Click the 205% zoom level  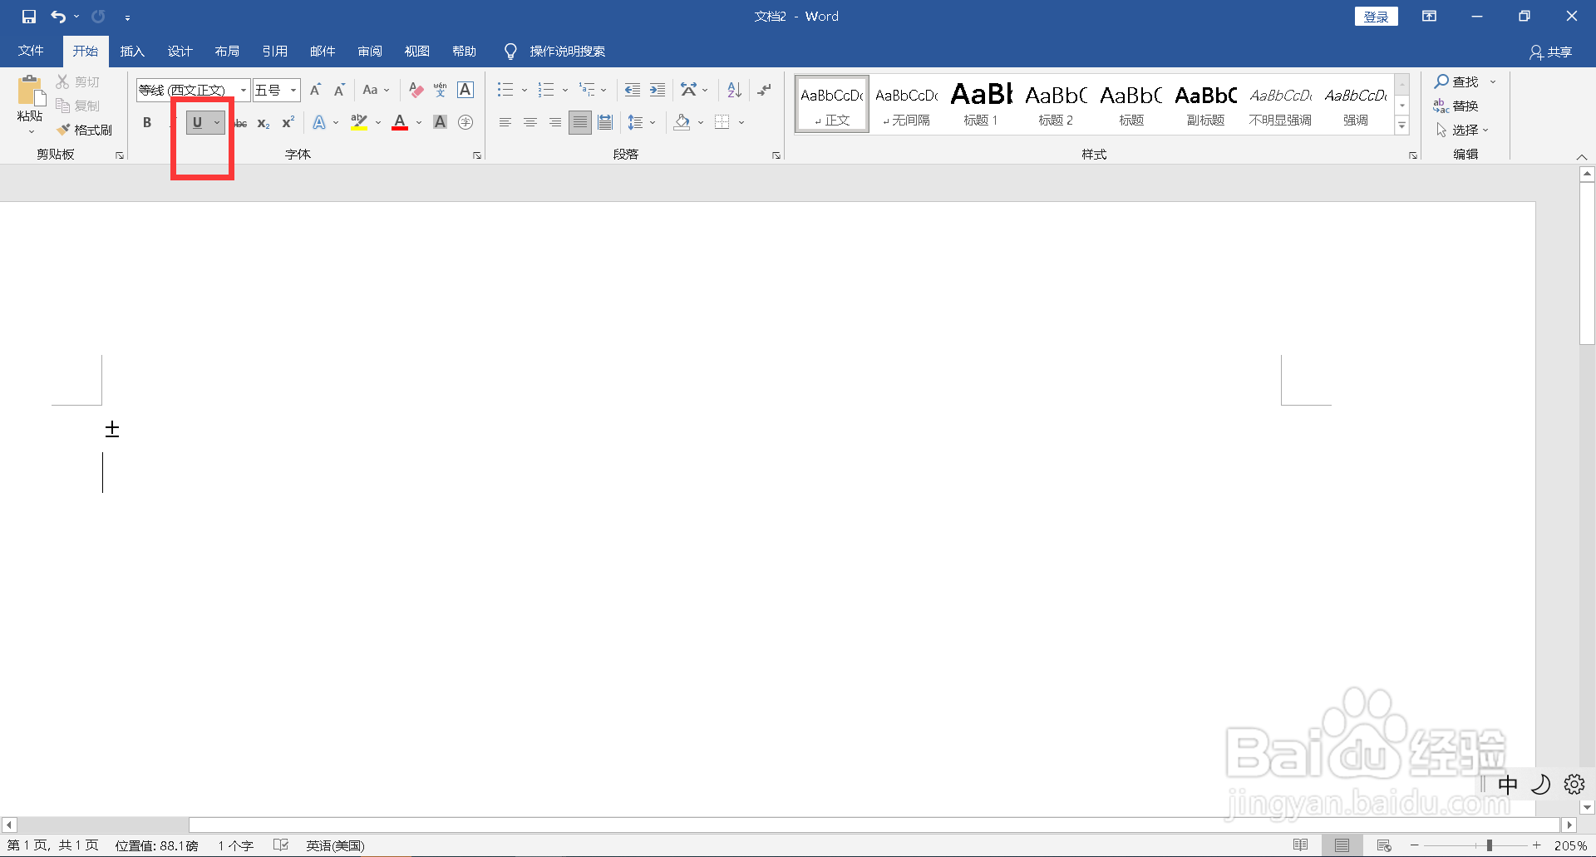pyautogui.click(x=1570, y=845)
